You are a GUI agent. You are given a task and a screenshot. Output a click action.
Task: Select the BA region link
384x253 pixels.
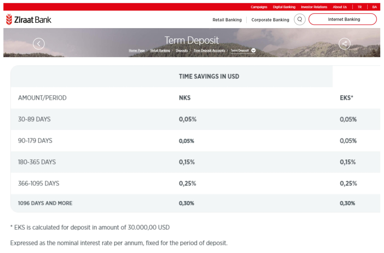coord(374,7)
